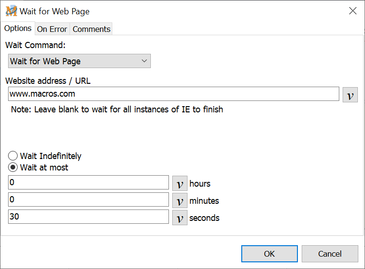The height and width of the screenshot is (269, 365).
Task: Click the 'Wait Indefinitely' label text
Action: tap(50, 156)
